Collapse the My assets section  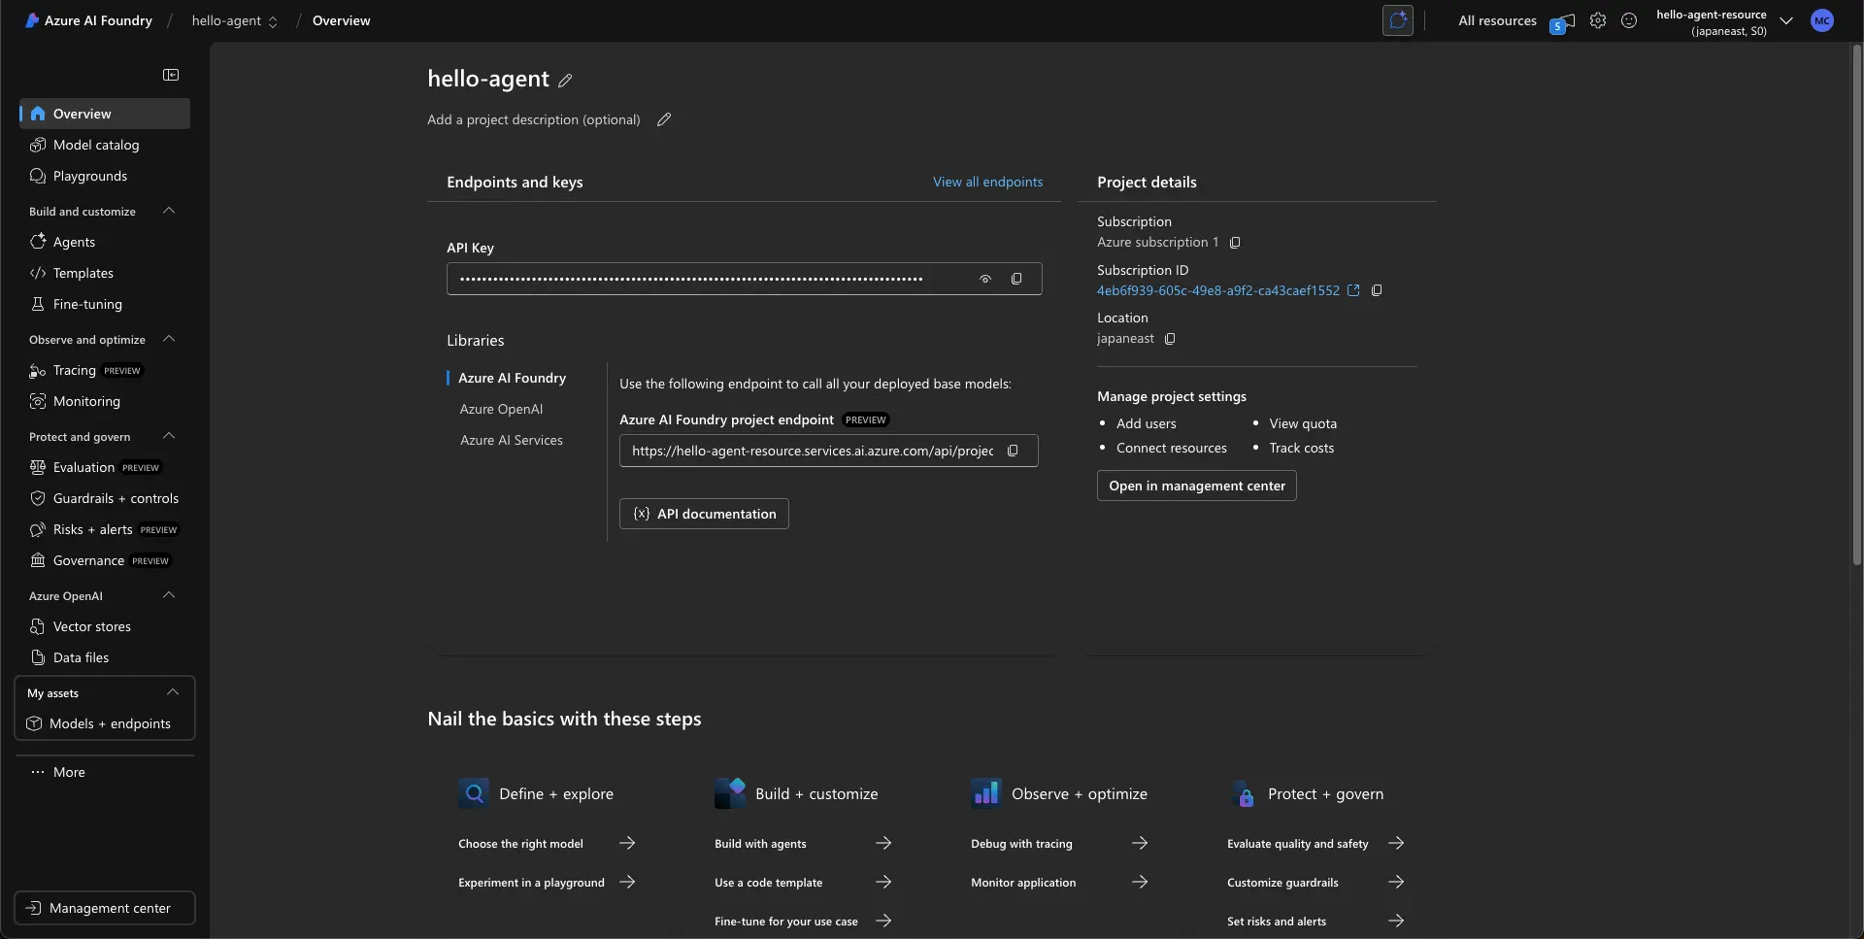[173, 692]
